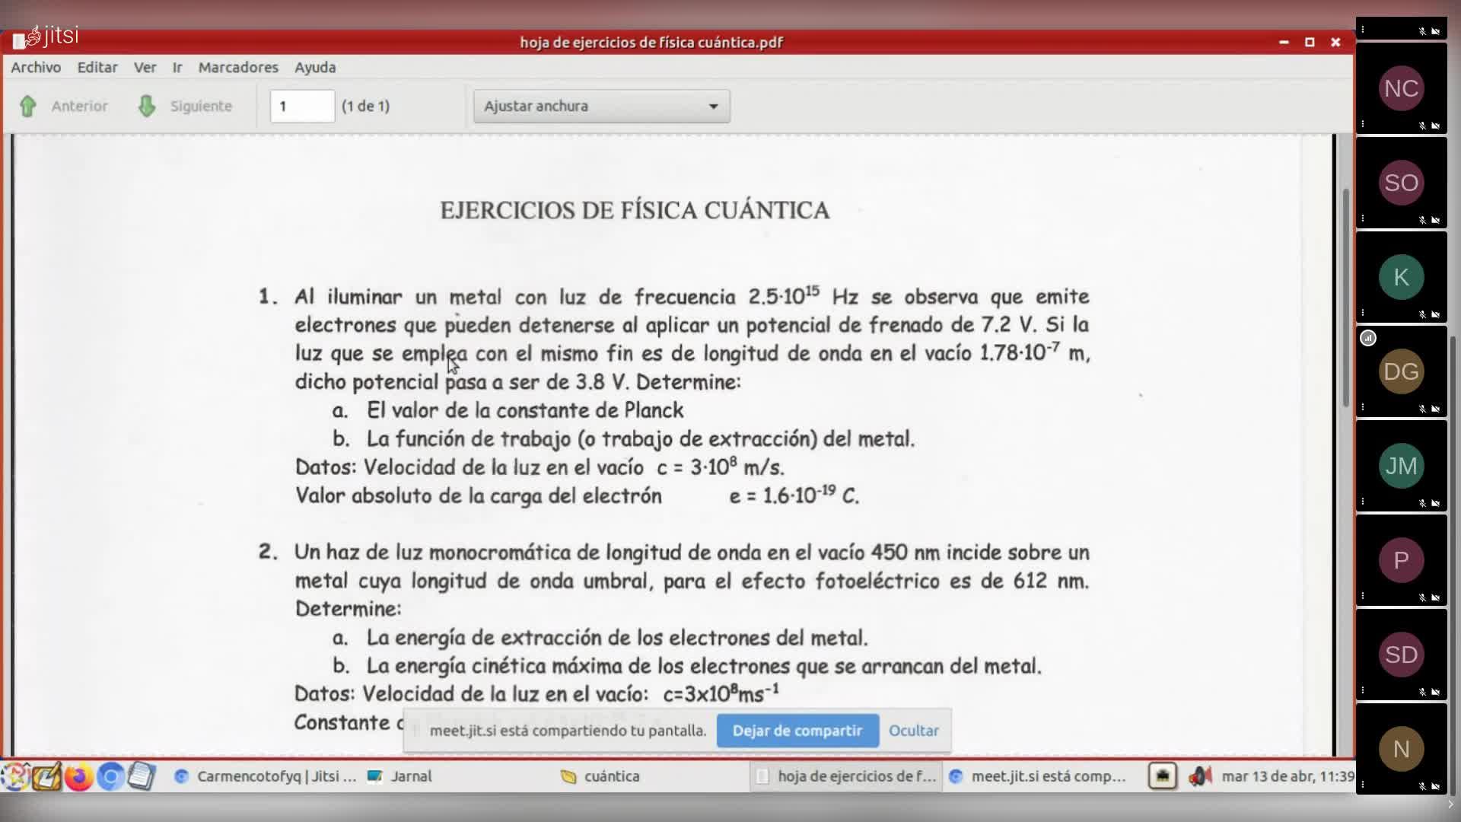Open the Archivo menu
Screen dimensions: 1461x822
tap(36, 67)
